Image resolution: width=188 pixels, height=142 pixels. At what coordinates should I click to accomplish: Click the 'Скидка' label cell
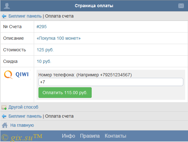pyautogui.click(x=17, y=61)
